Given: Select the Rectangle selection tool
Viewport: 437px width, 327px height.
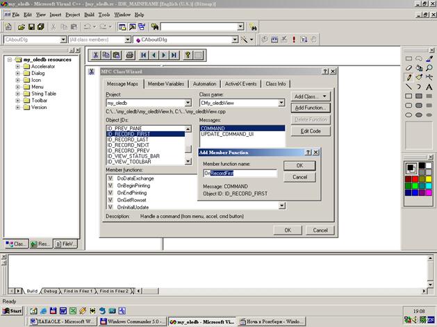Looking at the screenshot, I should [x=409, y=58].
